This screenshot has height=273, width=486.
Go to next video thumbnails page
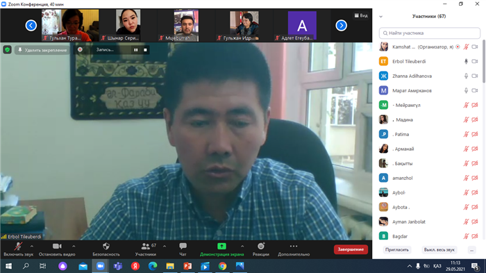[342, 26]
